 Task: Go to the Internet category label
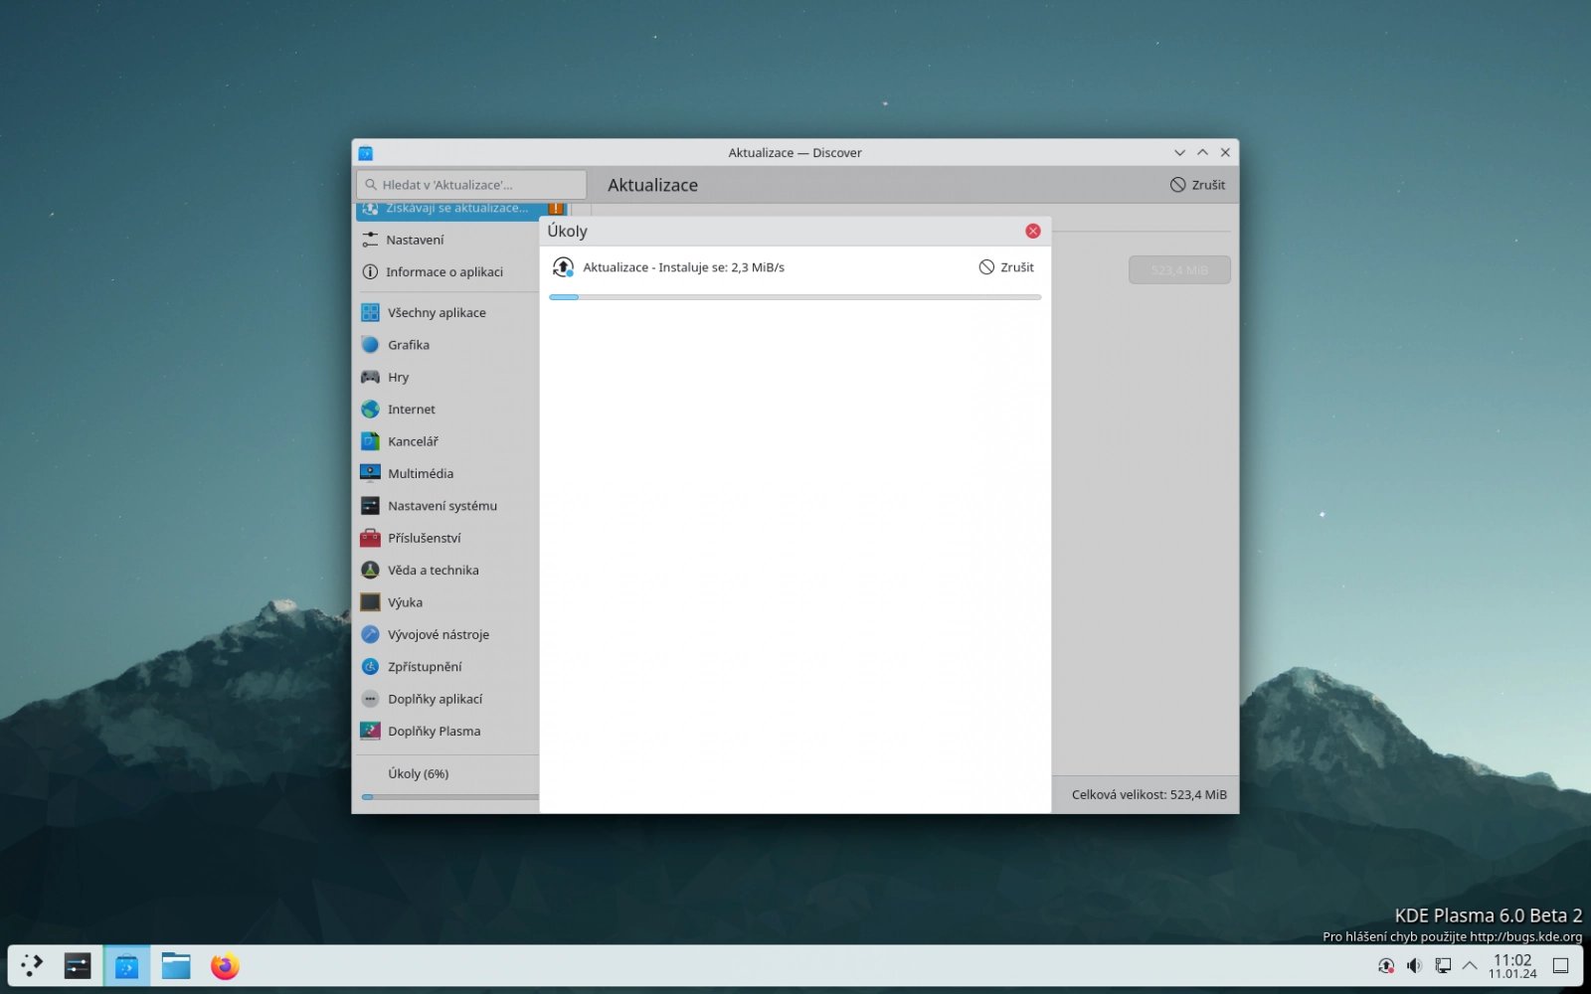(x=412, y=410)
